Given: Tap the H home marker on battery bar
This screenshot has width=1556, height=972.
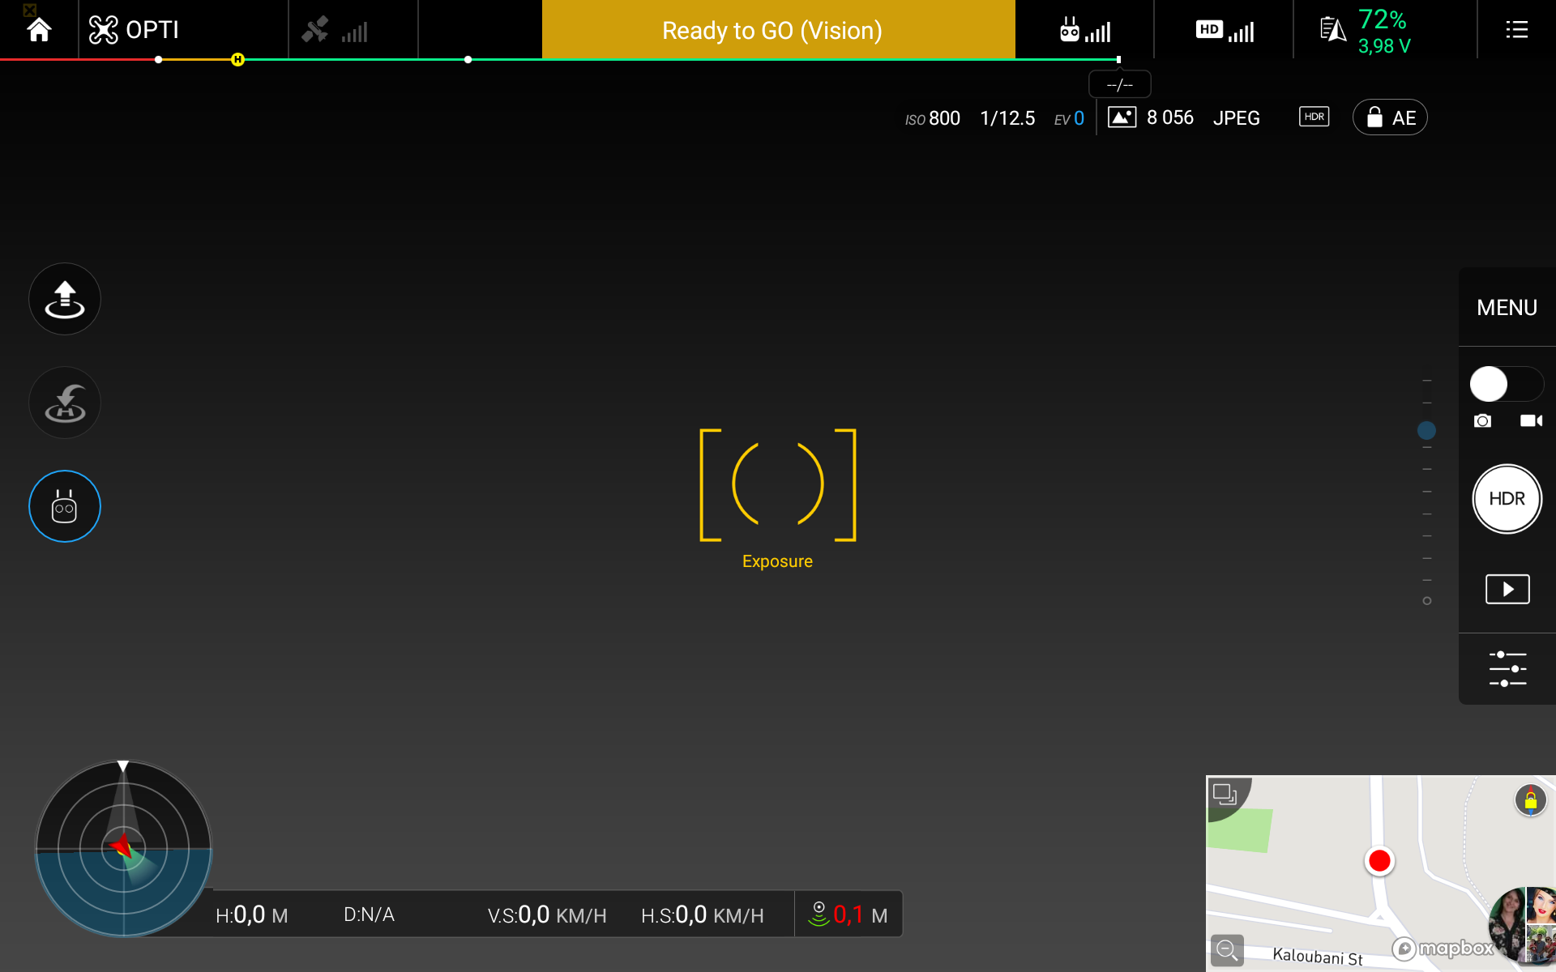Looking at the screenshot, I should click(x=237, y=59).
